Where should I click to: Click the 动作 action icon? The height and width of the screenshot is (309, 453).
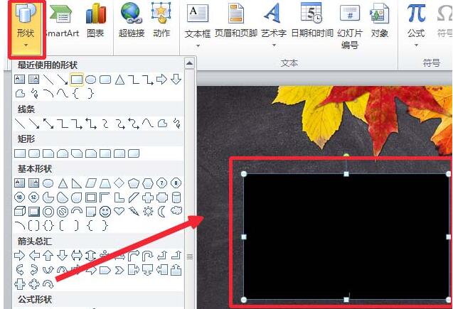click(x=161, y=21)
